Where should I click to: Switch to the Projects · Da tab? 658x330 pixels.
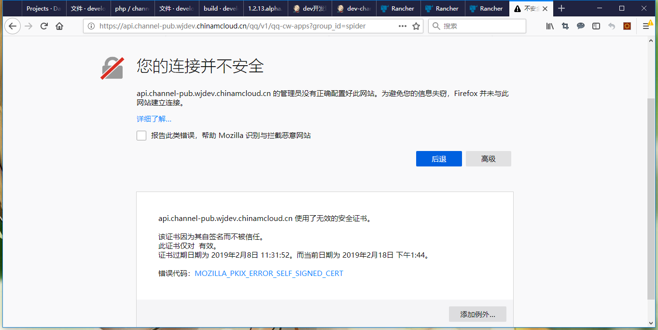[x=43, y=8]
